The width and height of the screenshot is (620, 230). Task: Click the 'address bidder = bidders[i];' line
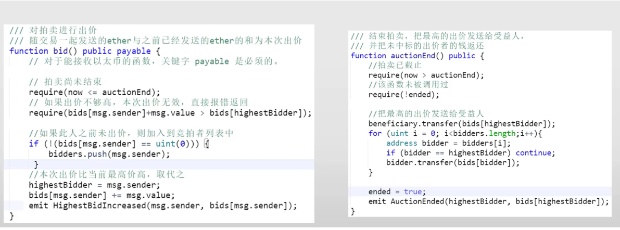449,143
